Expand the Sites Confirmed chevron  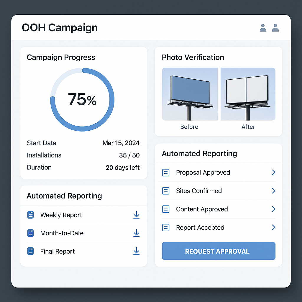pyautogui.click(x=273, y=191)
